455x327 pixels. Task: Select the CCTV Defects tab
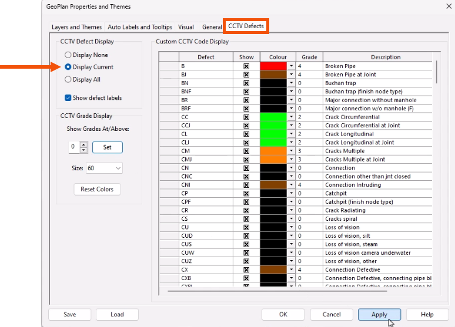tap(246, 26)
